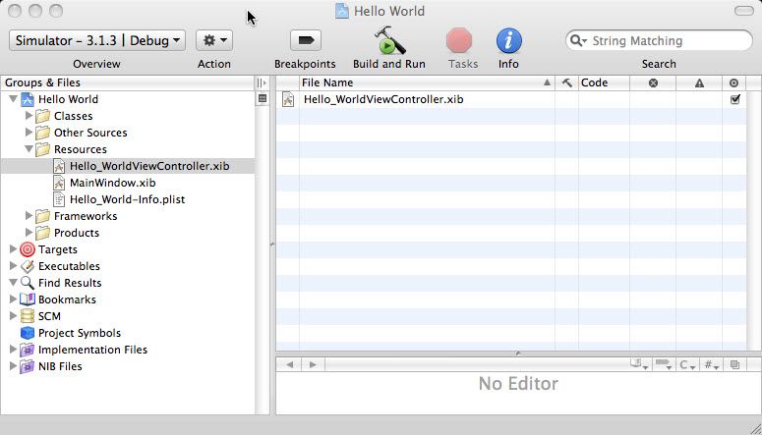
Task: Open the Simulator - 3.1.3 | Debug dropdown
Action: 97,40
